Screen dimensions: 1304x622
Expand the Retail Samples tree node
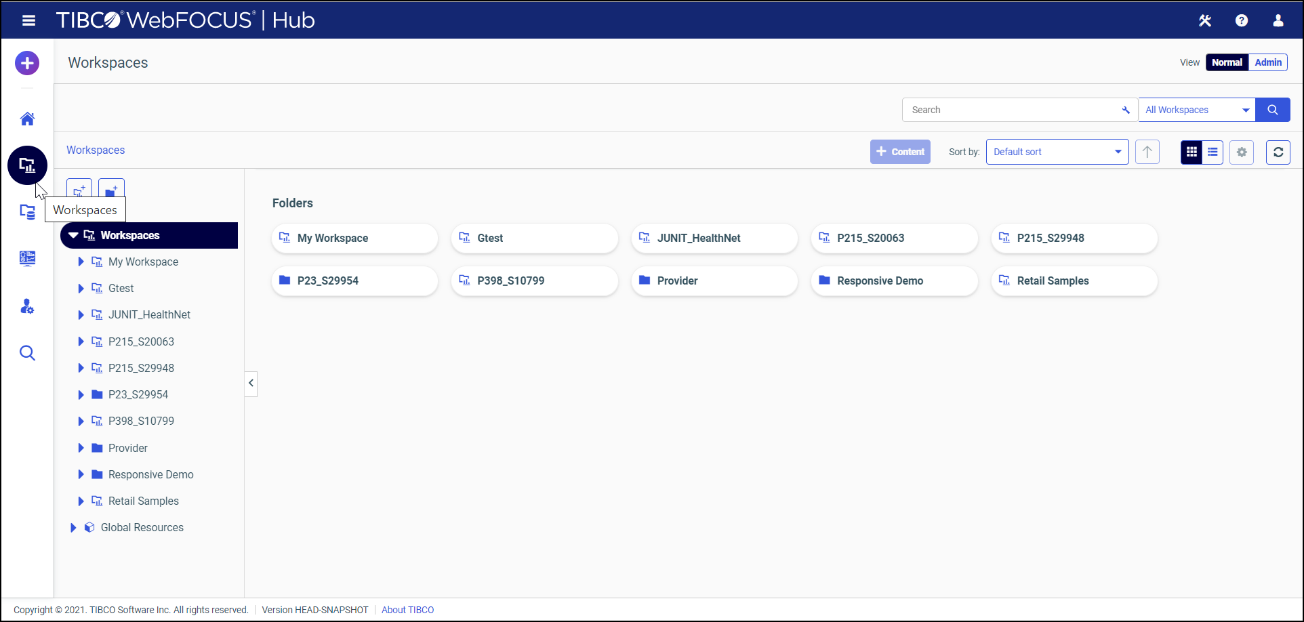[81, 501]
